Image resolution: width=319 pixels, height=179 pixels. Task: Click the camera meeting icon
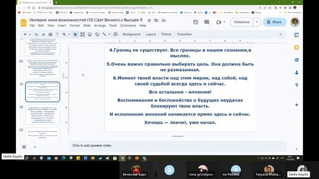click(x=218, y=22)
